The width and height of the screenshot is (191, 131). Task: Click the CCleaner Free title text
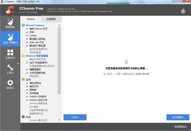(x=31, y=8)
